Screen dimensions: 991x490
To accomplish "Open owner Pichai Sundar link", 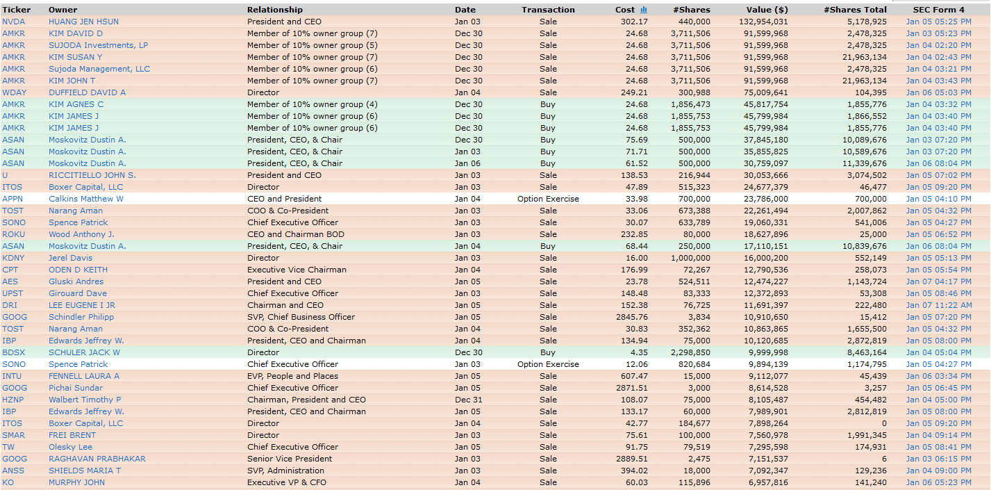I will [76, 388].
